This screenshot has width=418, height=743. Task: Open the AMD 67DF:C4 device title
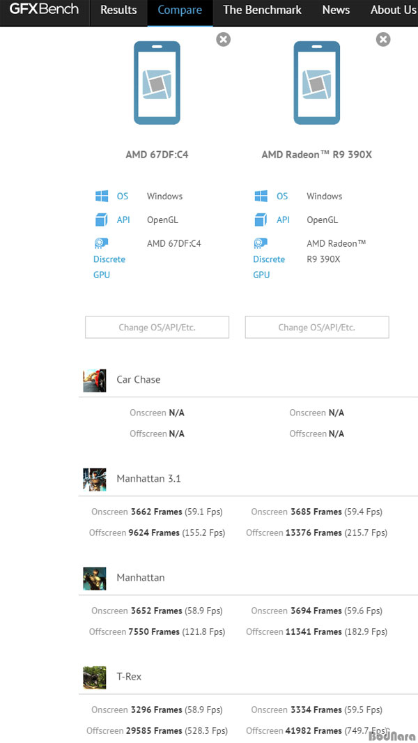click(157, 155)
